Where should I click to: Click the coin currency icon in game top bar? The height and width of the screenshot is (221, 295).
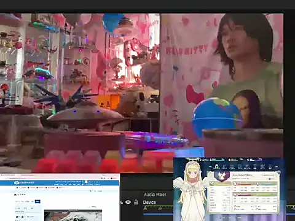(x=229, y=160)
